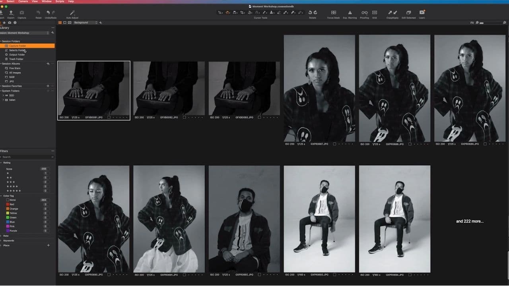509x286 pixels.
Task: Click the Reset adjustments icon
Action: pyautogui.click(x=39, y=13)
